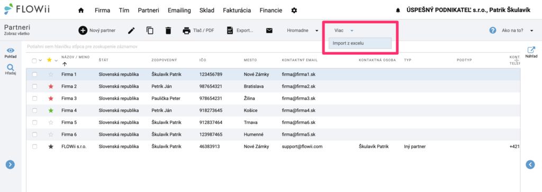Select the firma@firma3.sk email cell
This screenshot has width=542, height=192.
pyautogui.click(x=299, y=98)
